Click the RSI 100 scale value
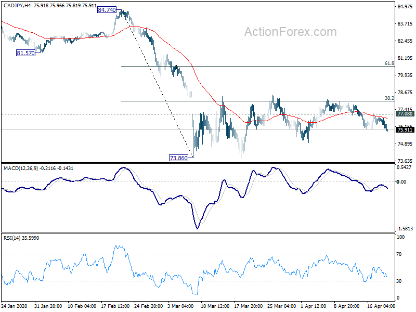The height and width of the screenshot is (312, 416). pos(400,237)
